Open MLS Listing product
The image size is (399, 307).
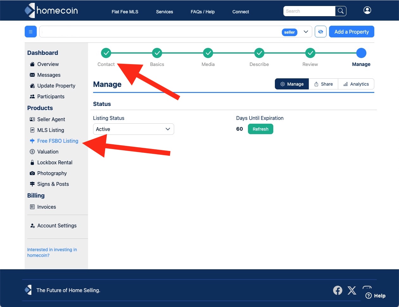47,130
